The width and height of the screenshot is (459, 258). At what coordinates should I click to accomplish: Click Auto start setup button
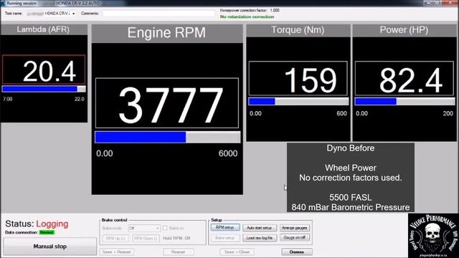point(260,228)
